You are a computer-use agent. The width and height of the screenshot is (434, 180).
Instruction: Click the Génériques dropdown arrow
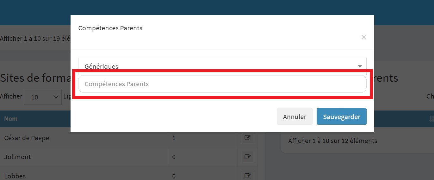[x=360, y=66]
